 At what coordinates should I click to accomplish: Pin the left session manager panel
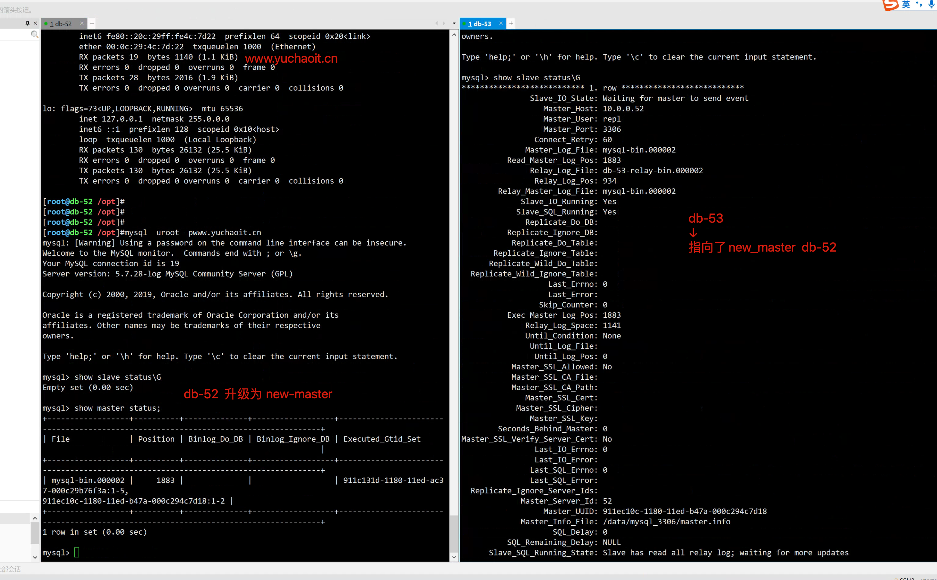pos(27,23)
